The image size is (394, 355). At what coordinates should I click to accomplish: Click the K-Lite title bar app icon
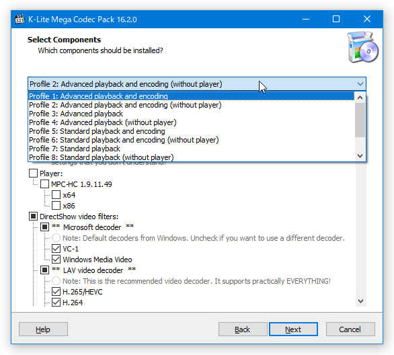point(19,19)
